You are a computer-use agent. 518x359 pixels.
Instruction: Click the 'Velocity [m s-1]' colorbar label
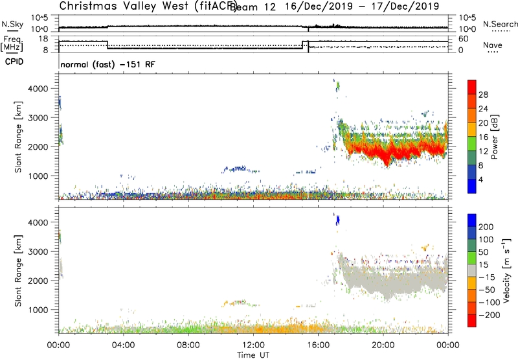pos(506,270)
